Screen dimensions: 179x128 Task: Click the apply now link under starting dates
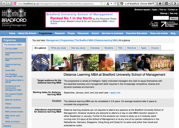point(115,92)
